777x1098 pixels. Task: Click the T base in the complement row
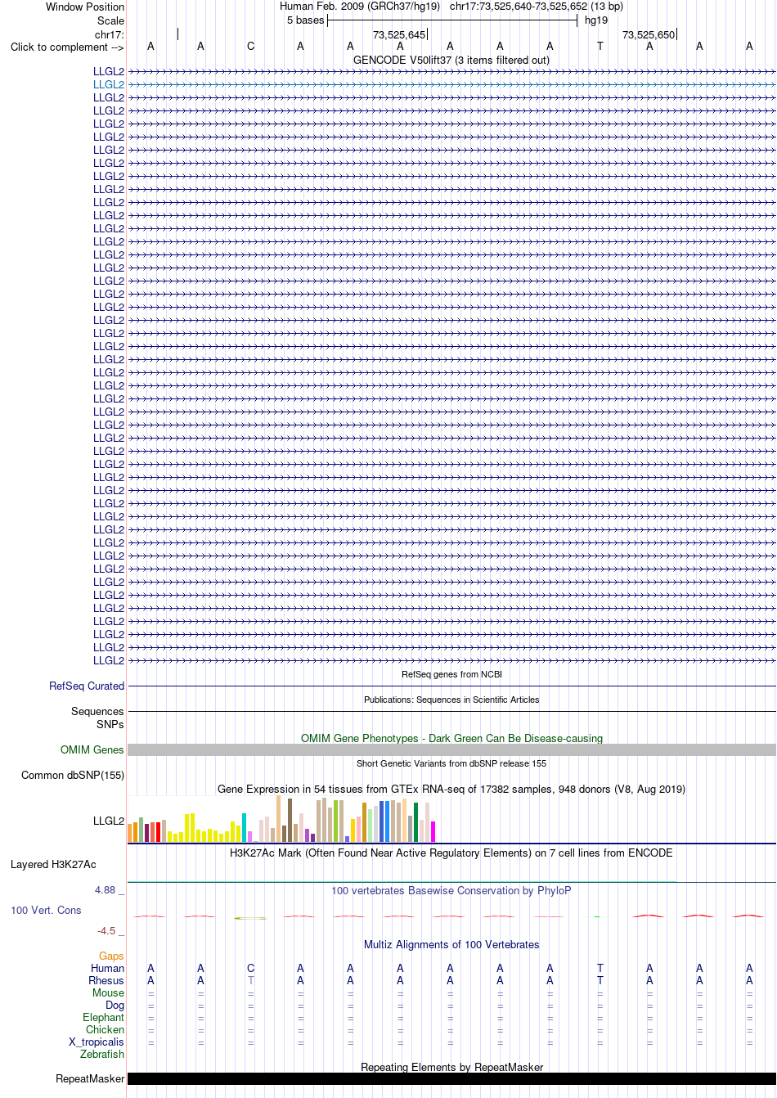[x=600, y=47]
